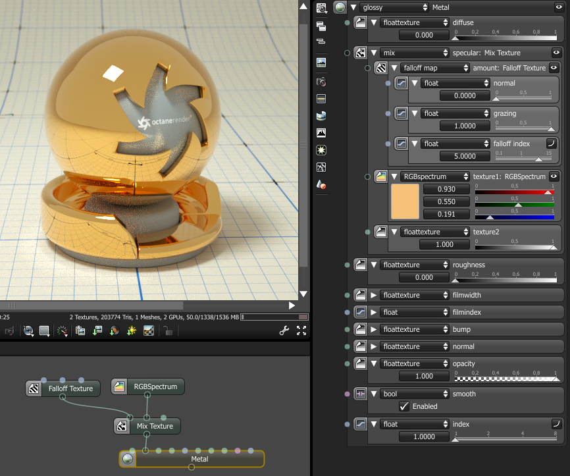
Task: Save the rendered image with green arrow icon
Action: [x=97, y=331]
